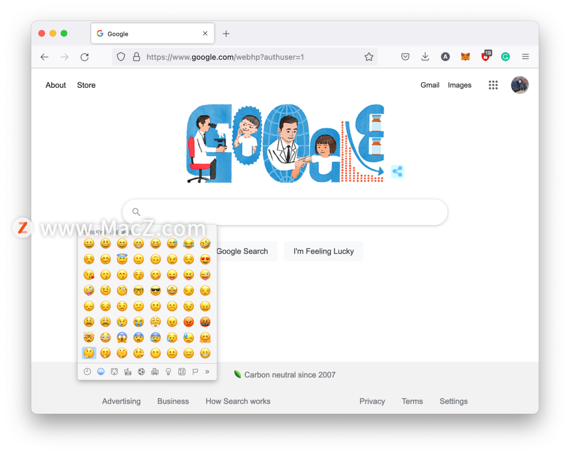Screen dimensions: 570x455
Task: Select the Google tab
Action: pyautogui.click(x=152, y=34)
